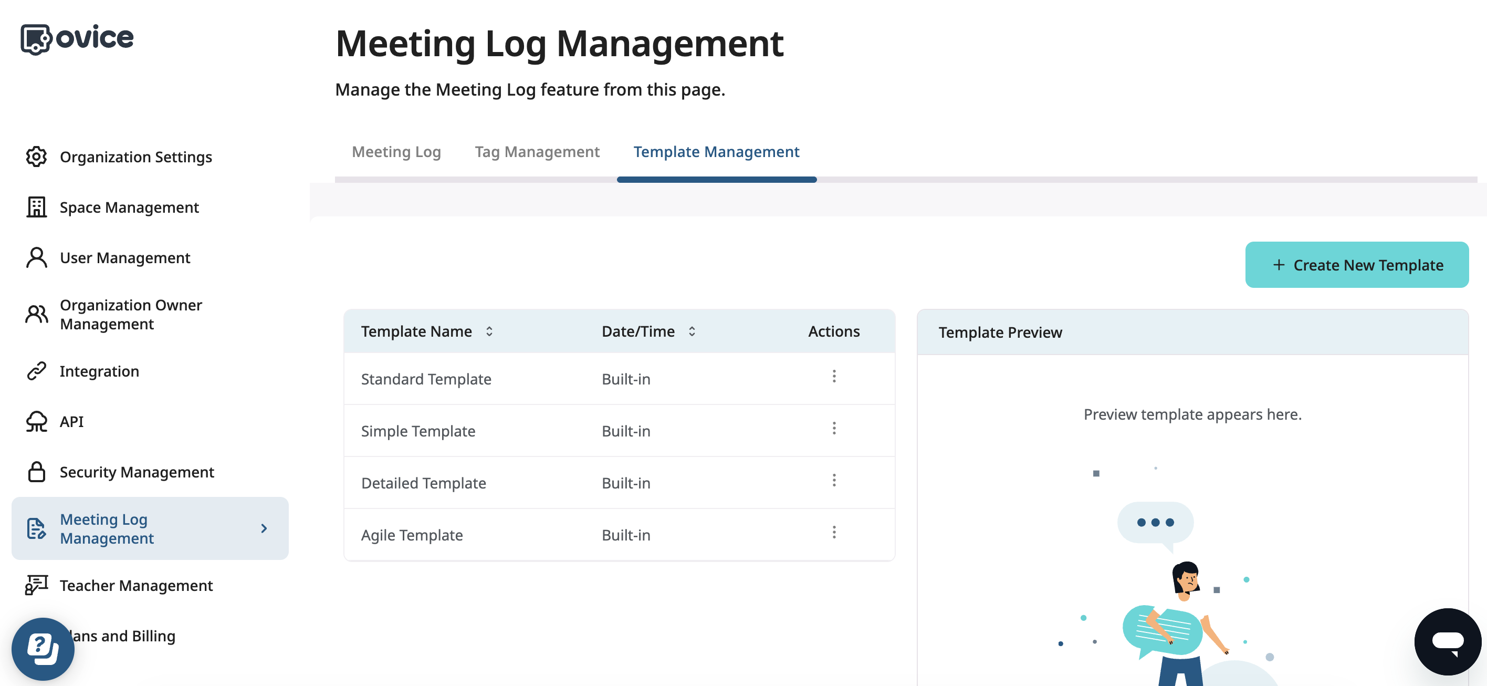Open the help support bubble icon
Viewport: 1487px width, 686px height.
(x=43, y=649)
